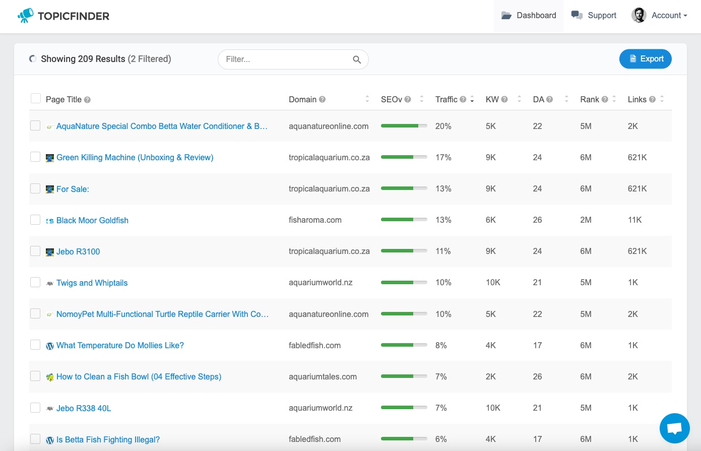Viewport: 701px width, 451px height.
Task: Click favicon beside Is Betta Fish Fighting Illegal
Action: point(50,440)
